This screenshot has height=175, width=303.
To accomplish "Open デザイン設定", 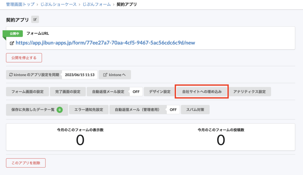I will [x=159, y=91].
